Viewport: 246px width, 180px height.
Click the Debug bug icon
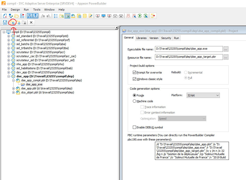[128, 16]
